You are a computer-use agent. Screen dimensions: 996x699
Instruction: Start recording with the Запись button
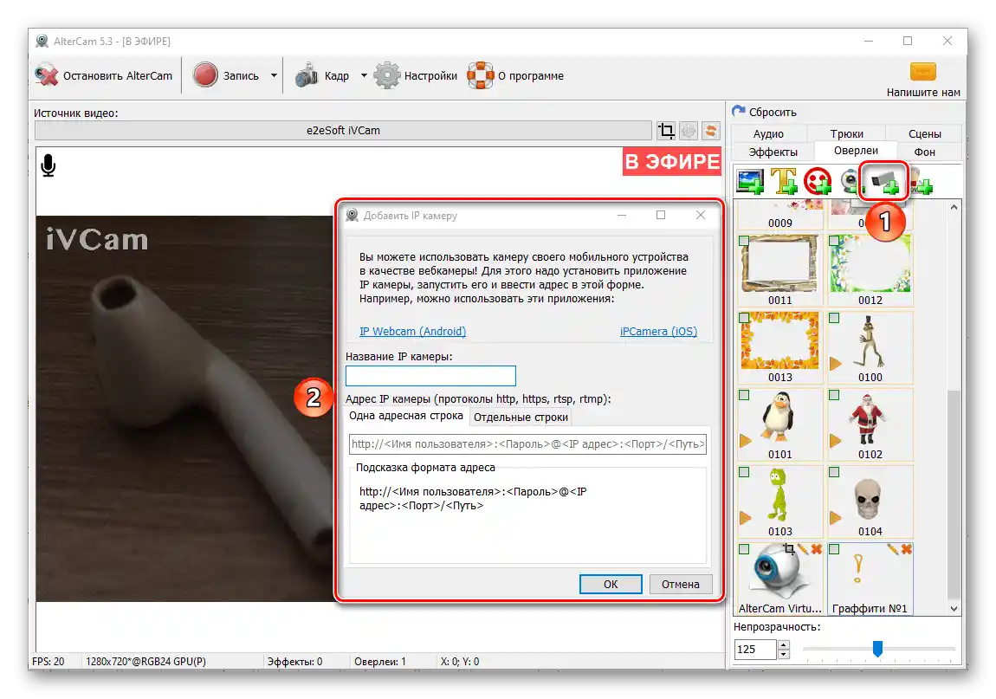coord(226,75)
